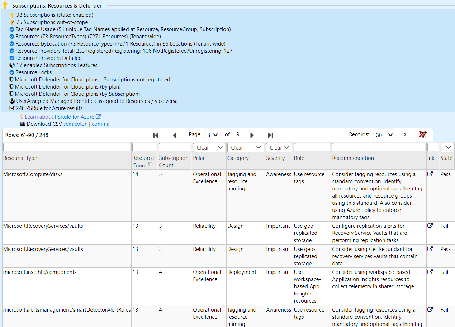Screen dimensions: 455x327
Task: Open the Records per page dropdown
Action: [x=384, y=135]
